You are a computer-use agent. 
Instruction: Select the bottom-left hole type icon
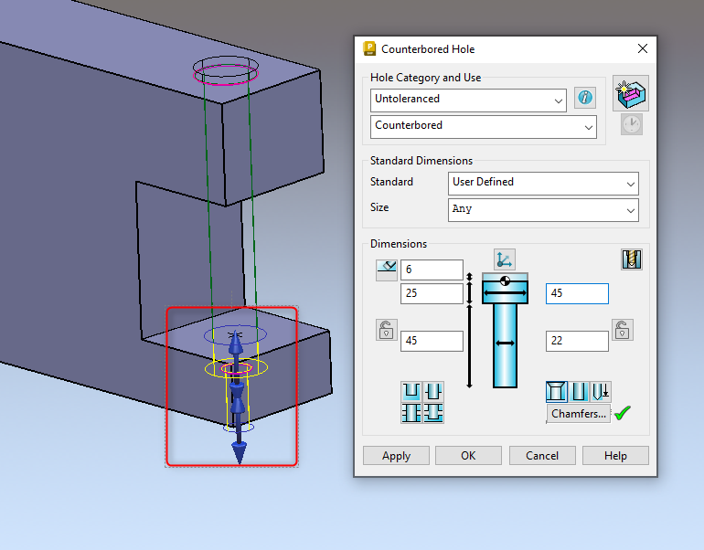tap(411, 413)
